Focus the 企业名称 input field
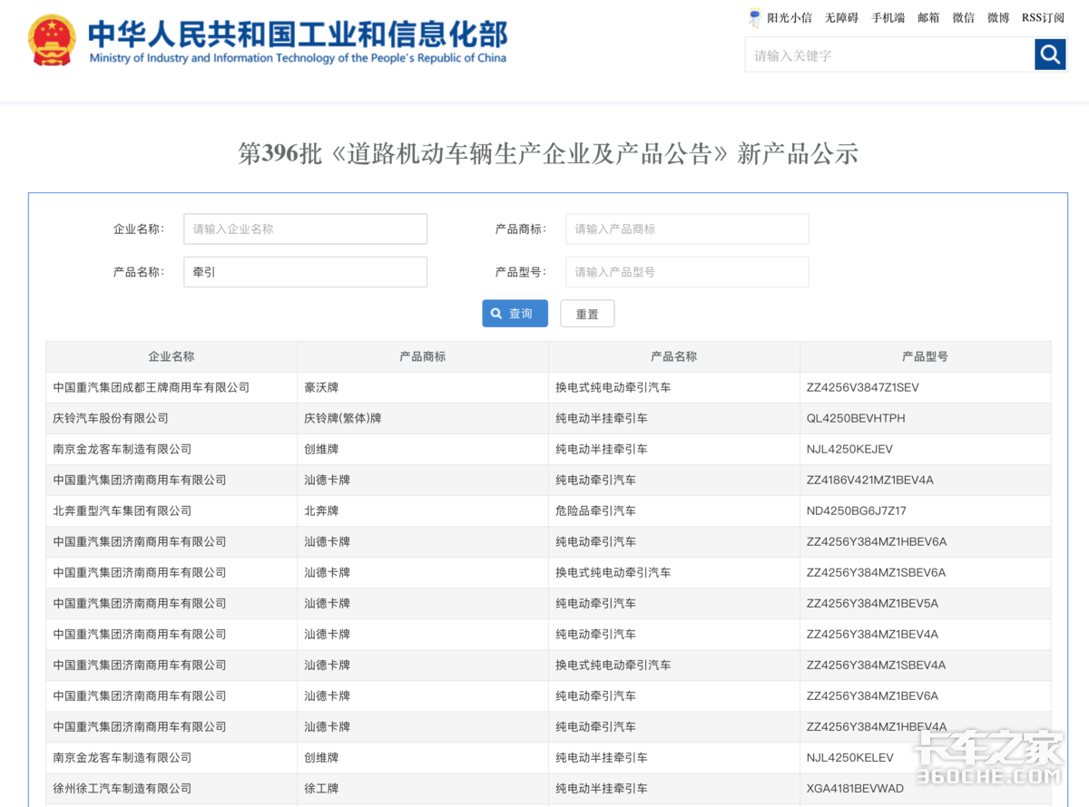 point(305,228)
